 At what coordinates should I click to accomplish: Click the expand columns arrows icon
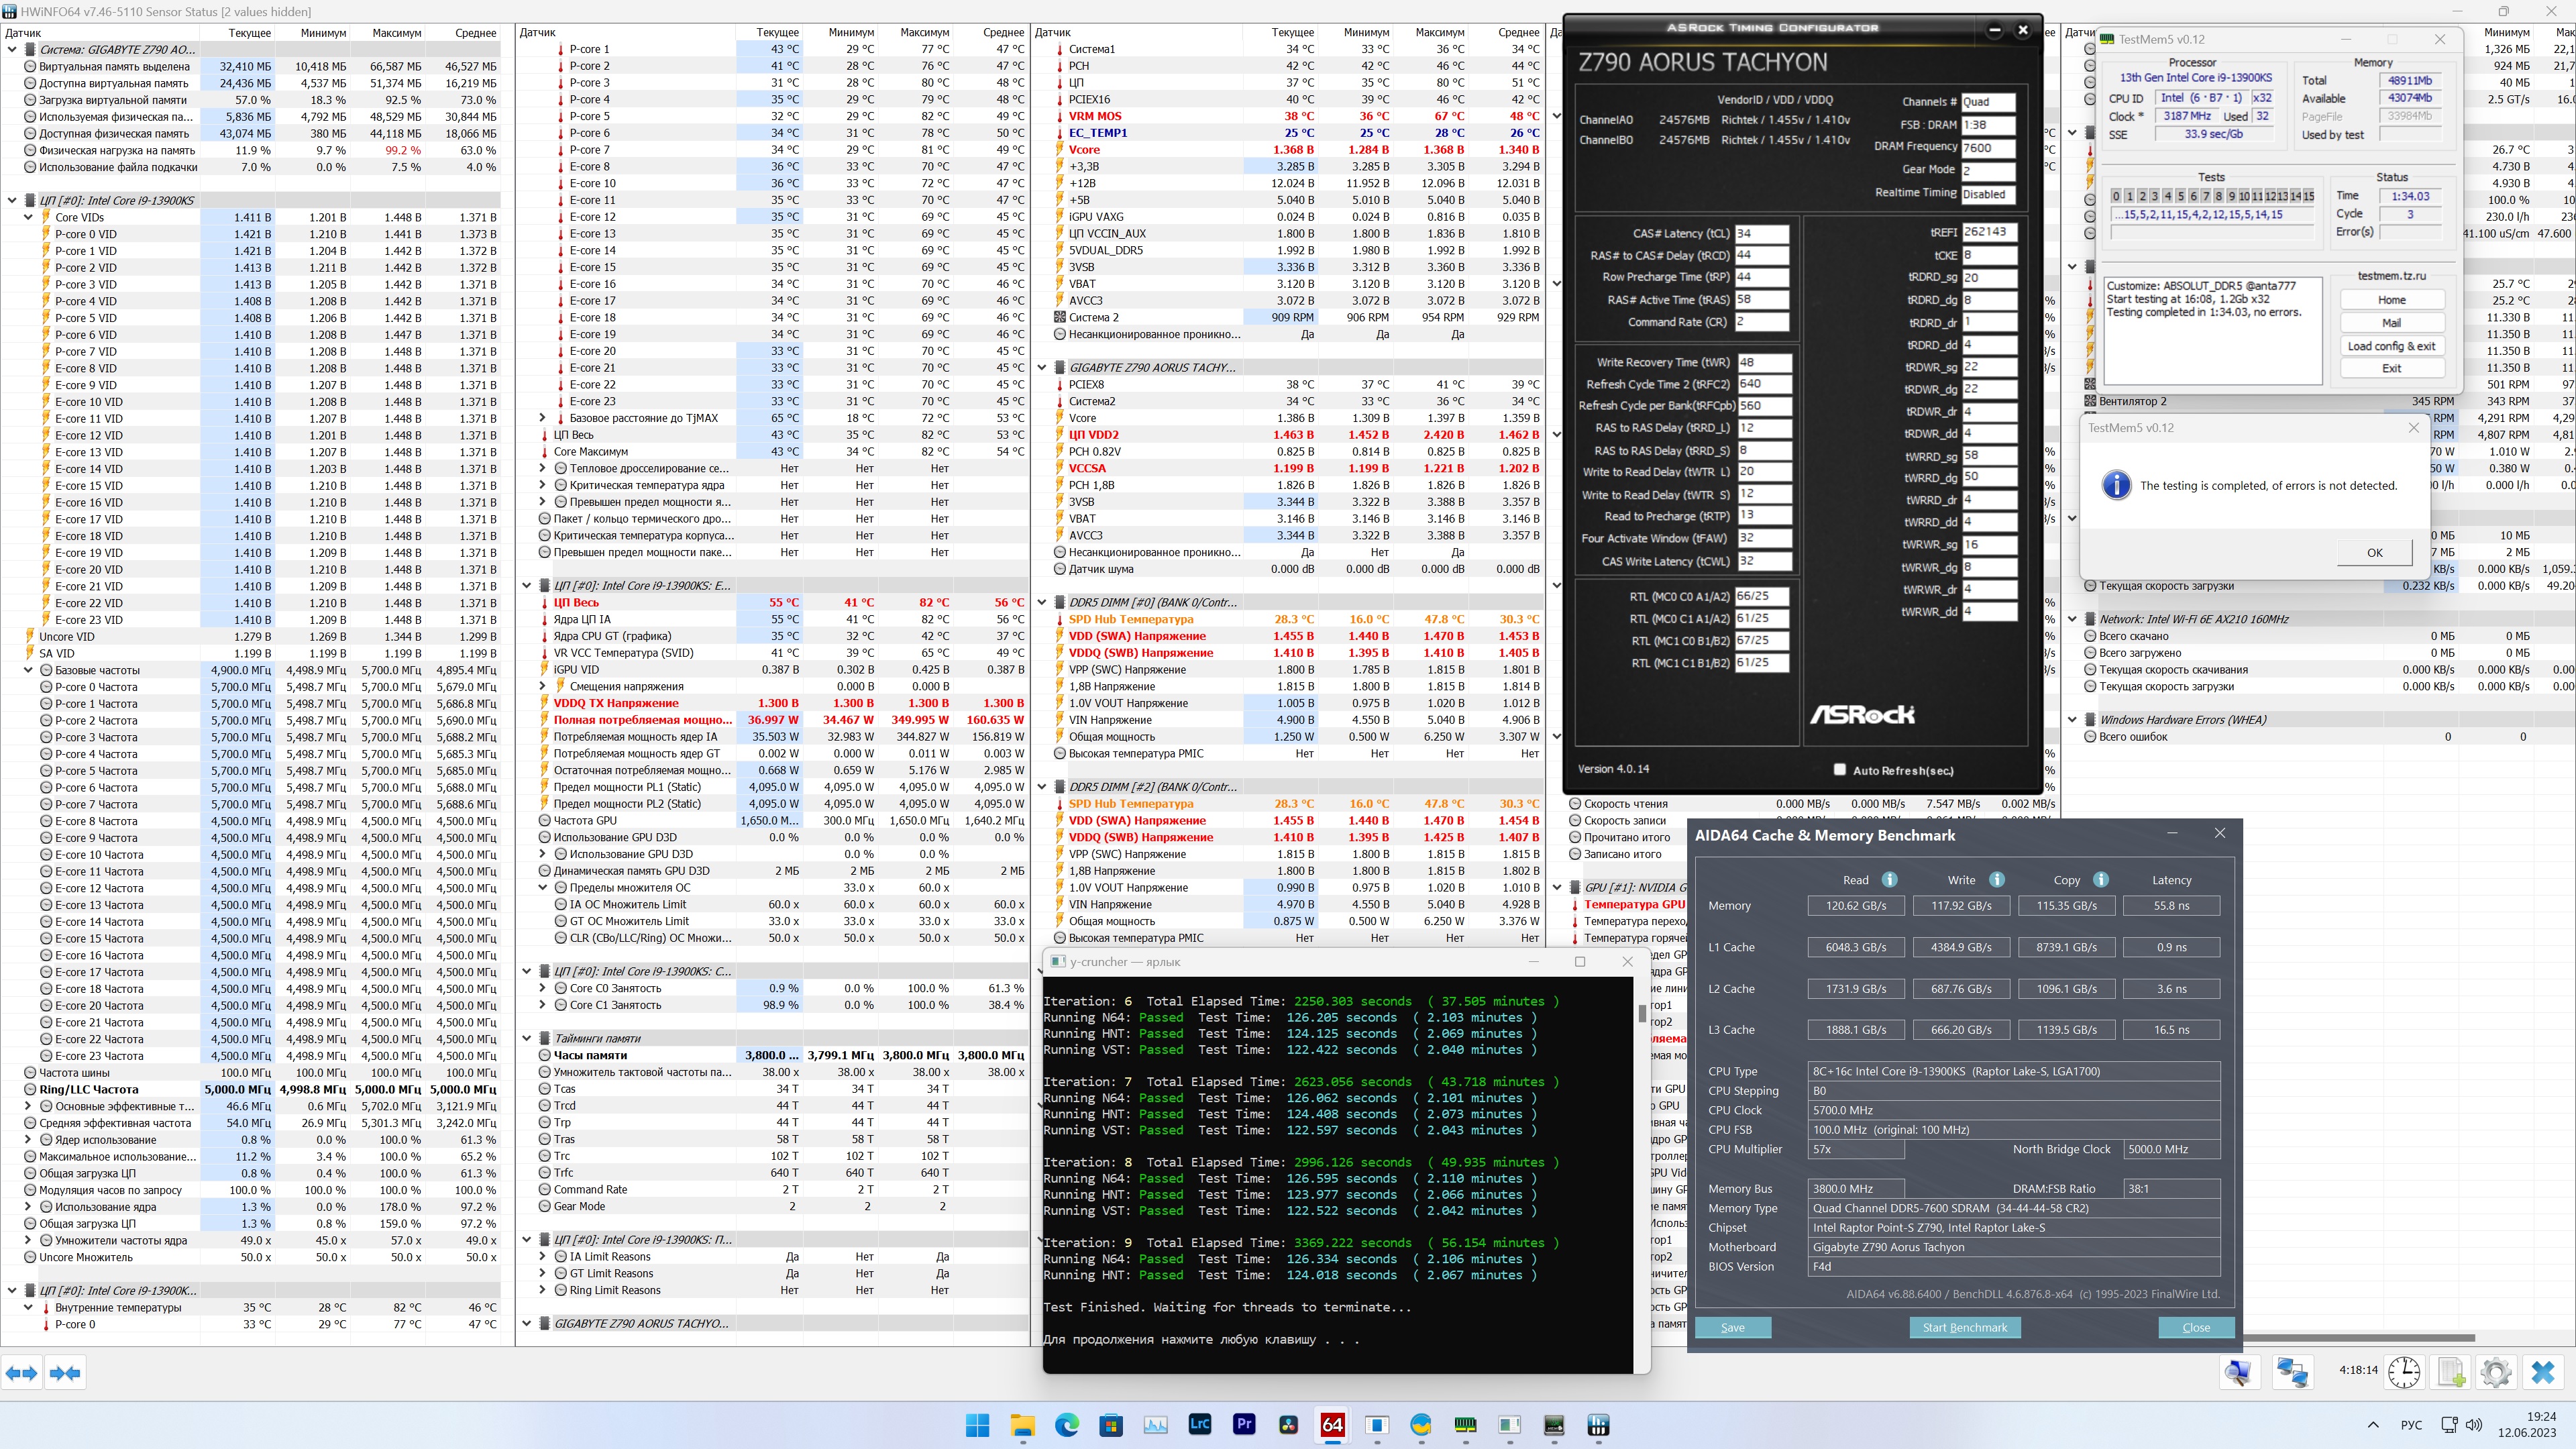pos(22,1373)
